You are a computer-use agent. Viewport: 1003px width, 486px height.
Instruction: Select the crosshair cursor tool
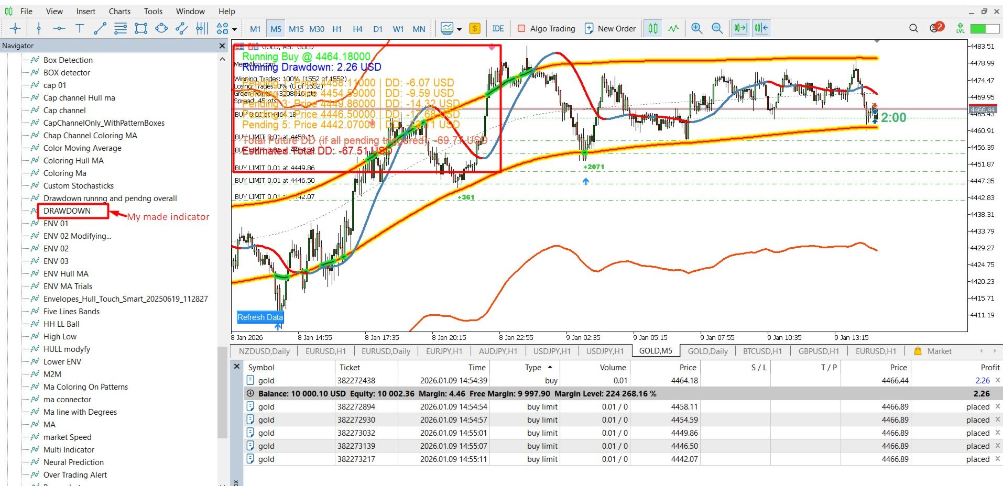(15, 28)
